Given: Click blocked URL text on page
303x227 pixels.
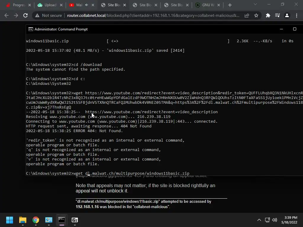Looking at the screenshot, I should coord(118,202).
